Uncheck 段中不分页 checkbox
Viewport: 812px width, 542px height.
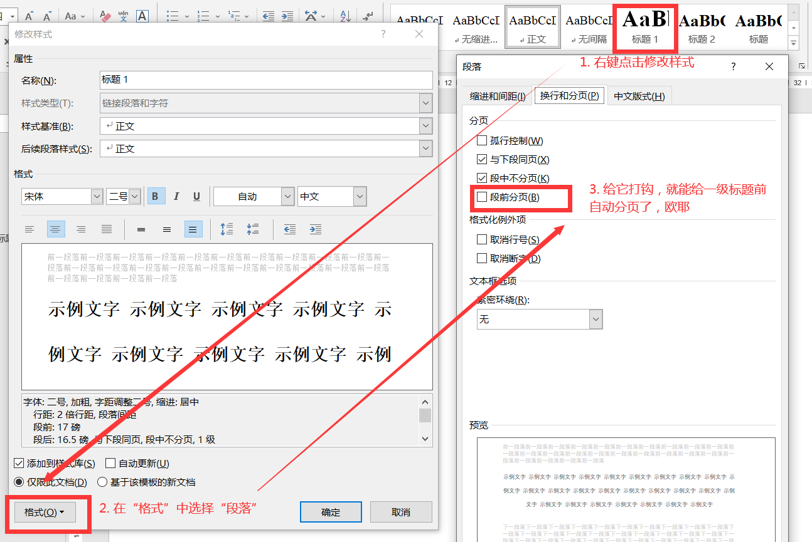tap(482, 178)
